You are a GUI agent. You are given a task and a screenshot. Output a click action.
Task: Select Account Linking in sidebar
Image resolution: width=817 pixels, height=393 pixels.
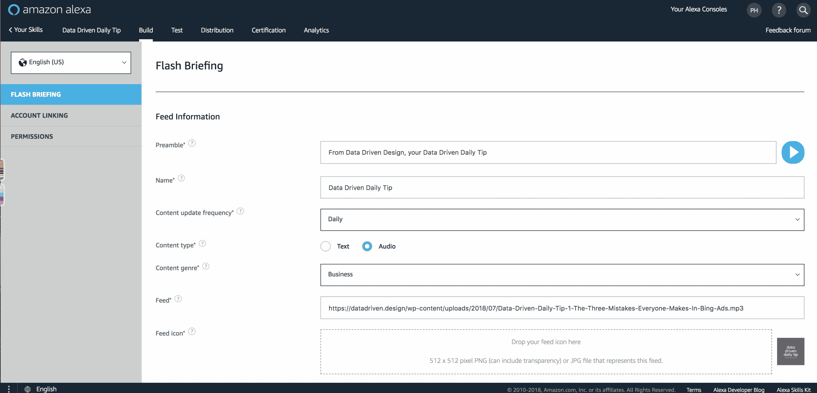click(71, 115)
